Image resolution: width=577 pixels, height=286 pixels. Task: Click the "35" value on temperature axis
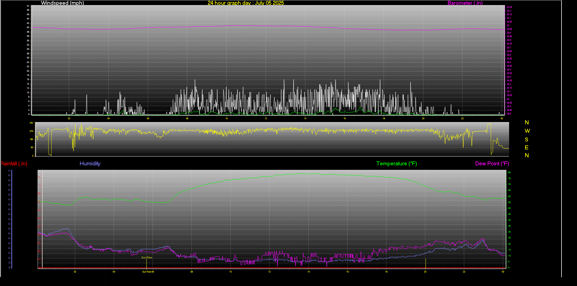(x=509, y=226)
